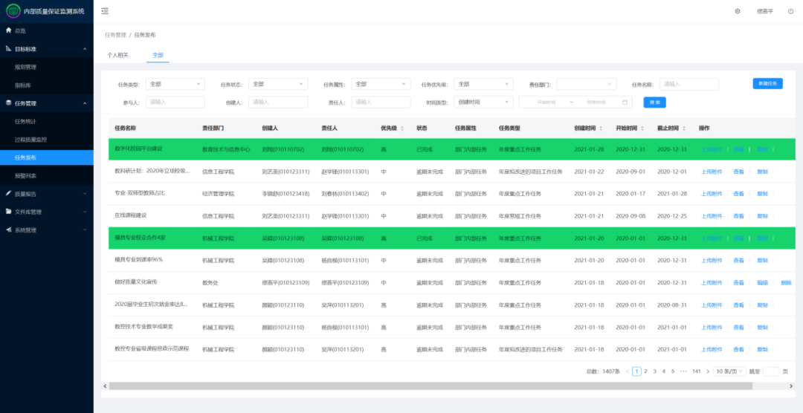Click the horizontal scrollbar below the table
Image resolution: width=803 pixels, height=413 pixels.
click(x=372, y=386)
